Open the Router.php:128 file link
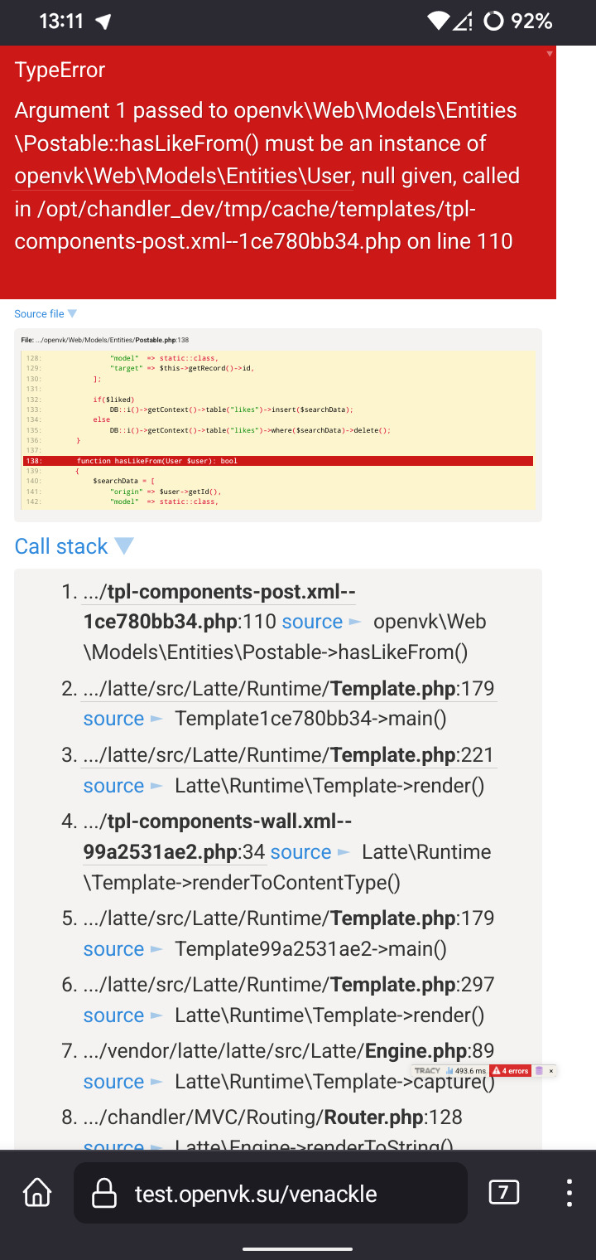Viewport: 596px width, 1260px height. click(272, 1117)
